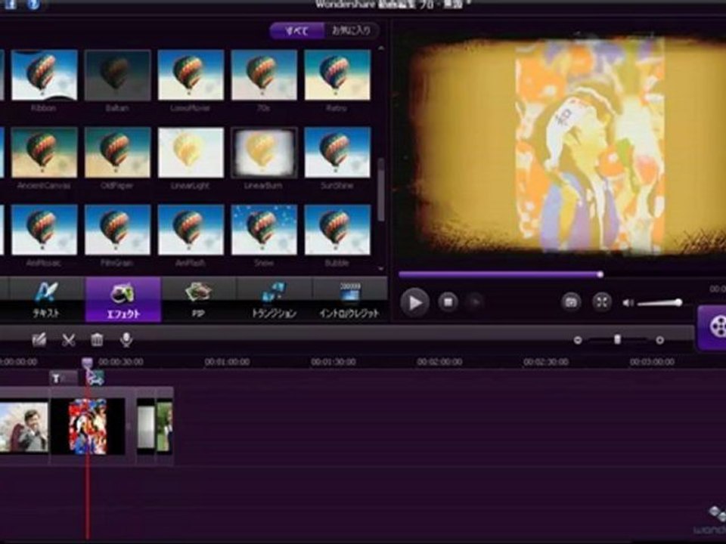This screenshot has height=544, width=726.
Task: Switch to the PIP tab
Action: click(199, 299)
